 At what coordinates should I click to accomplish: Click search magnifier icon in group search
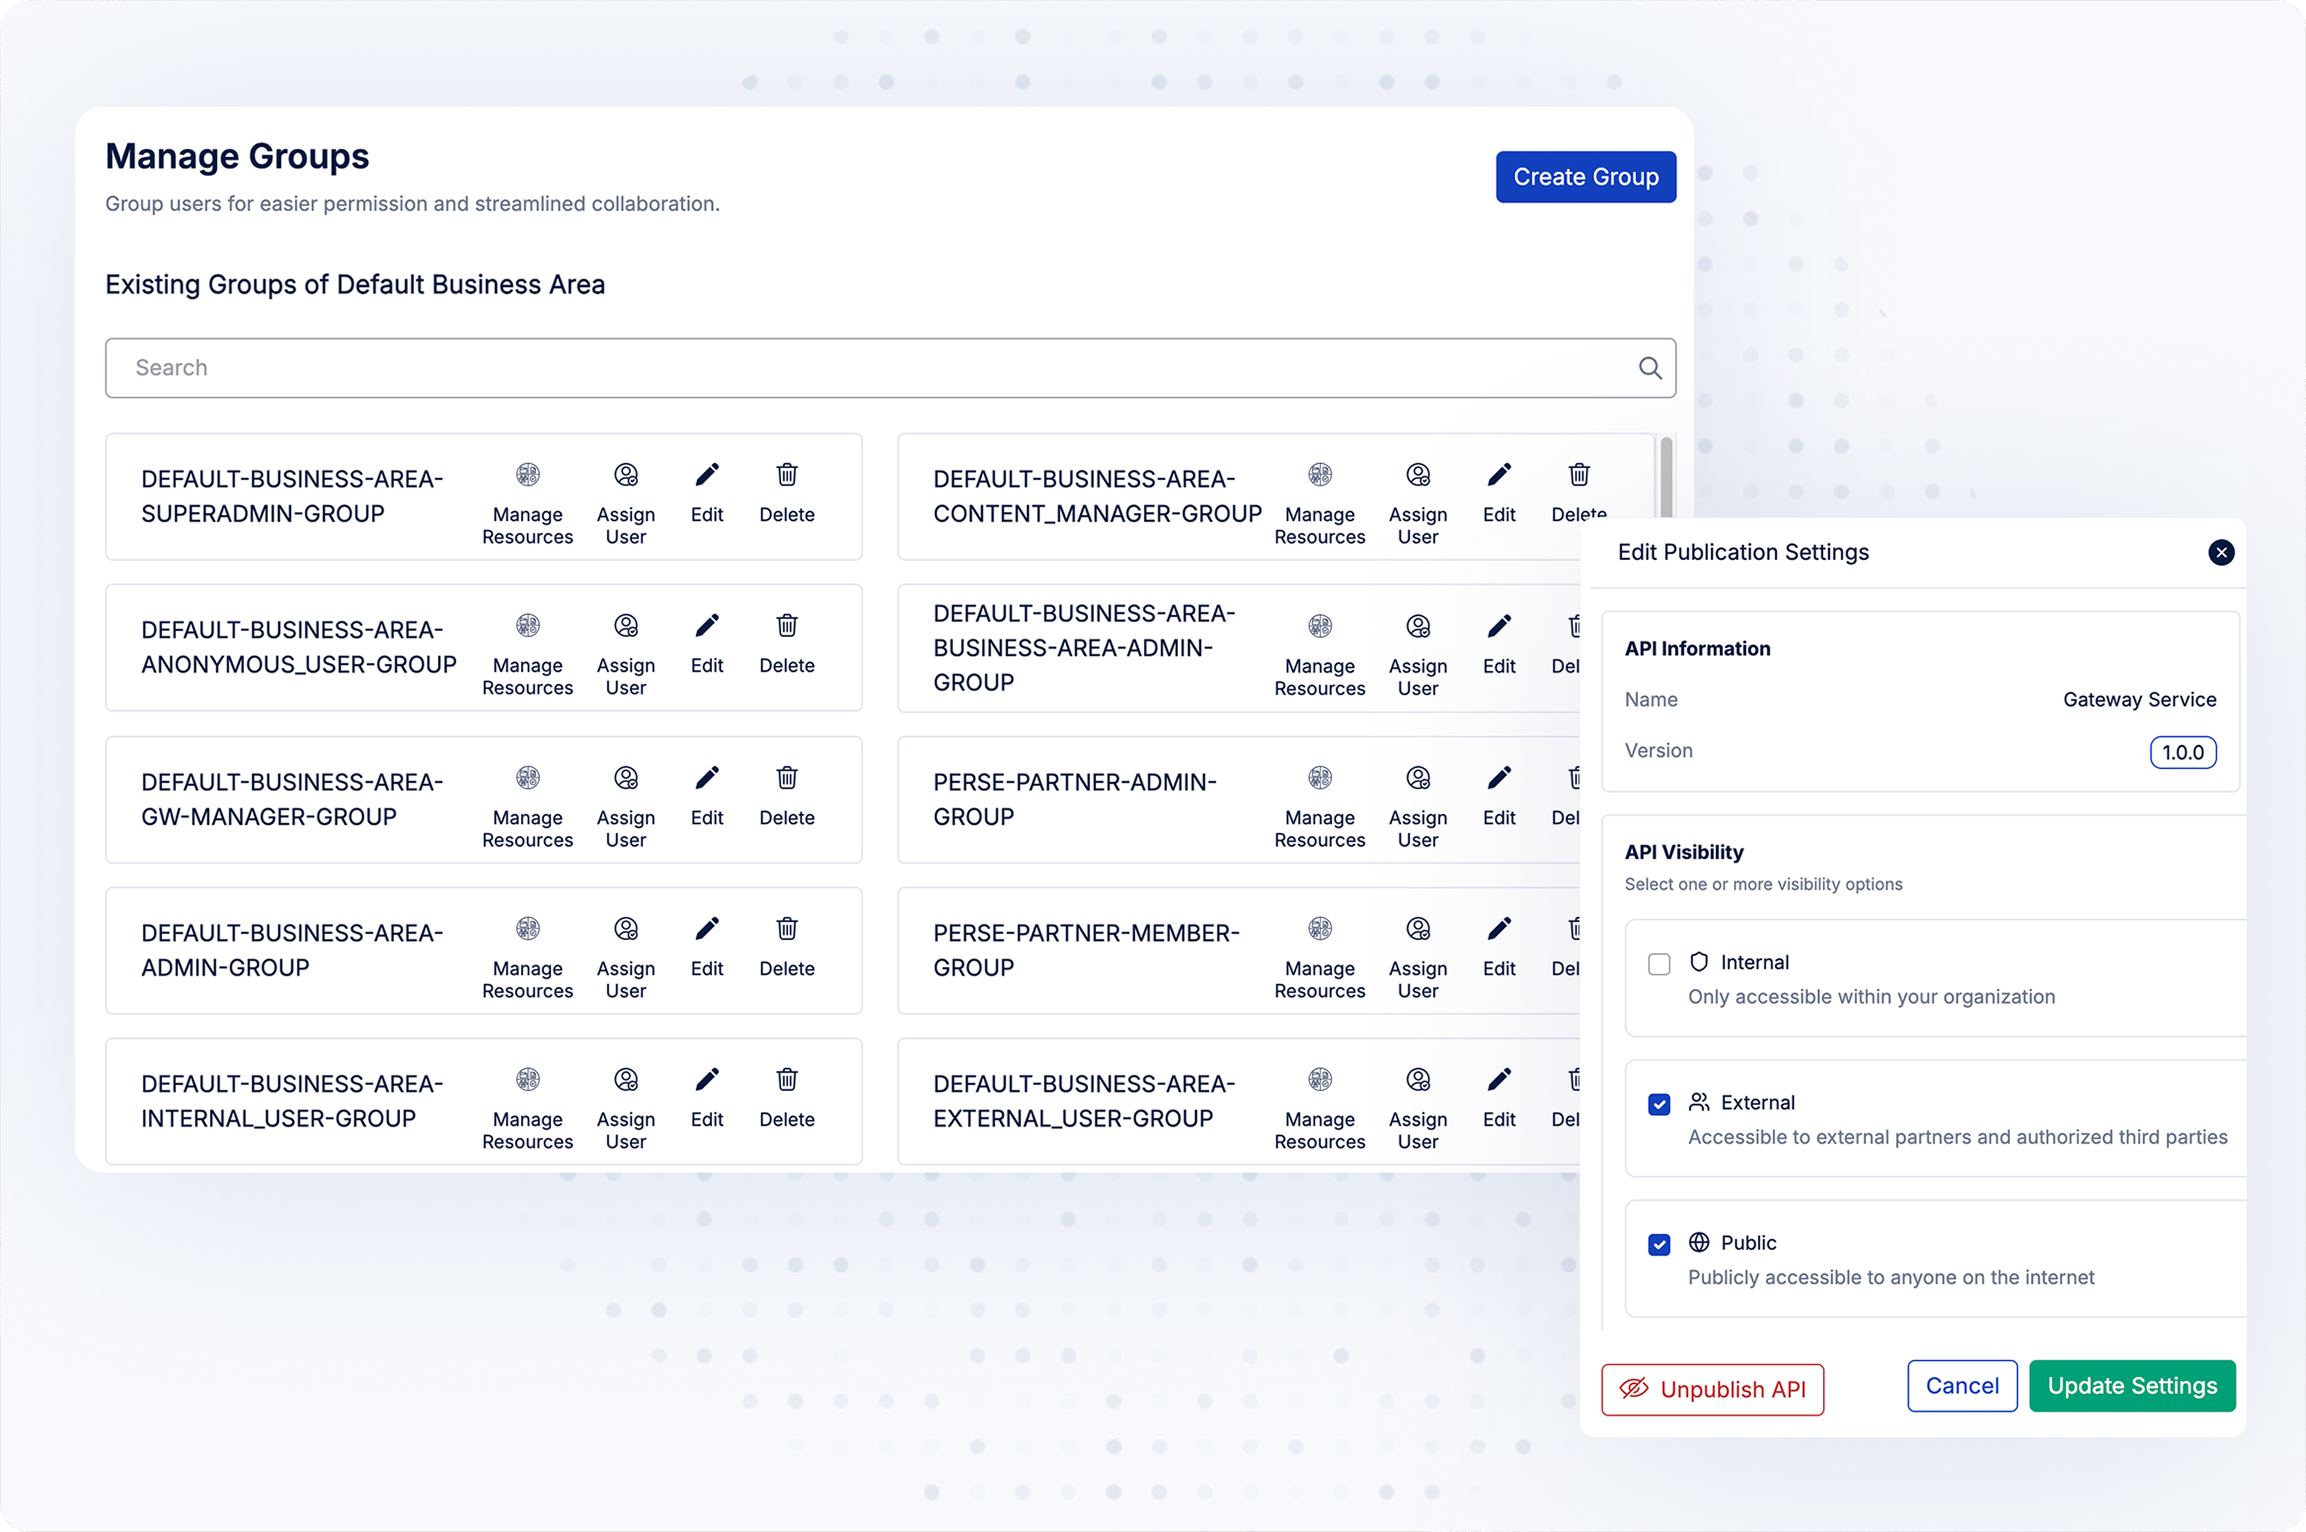pyautogui.click(x=1650, y=368)
